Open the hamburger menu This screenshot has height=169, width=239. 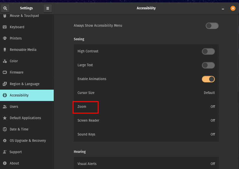point(47,8)
